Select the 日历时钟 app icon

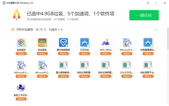click(x=84, y=42)
